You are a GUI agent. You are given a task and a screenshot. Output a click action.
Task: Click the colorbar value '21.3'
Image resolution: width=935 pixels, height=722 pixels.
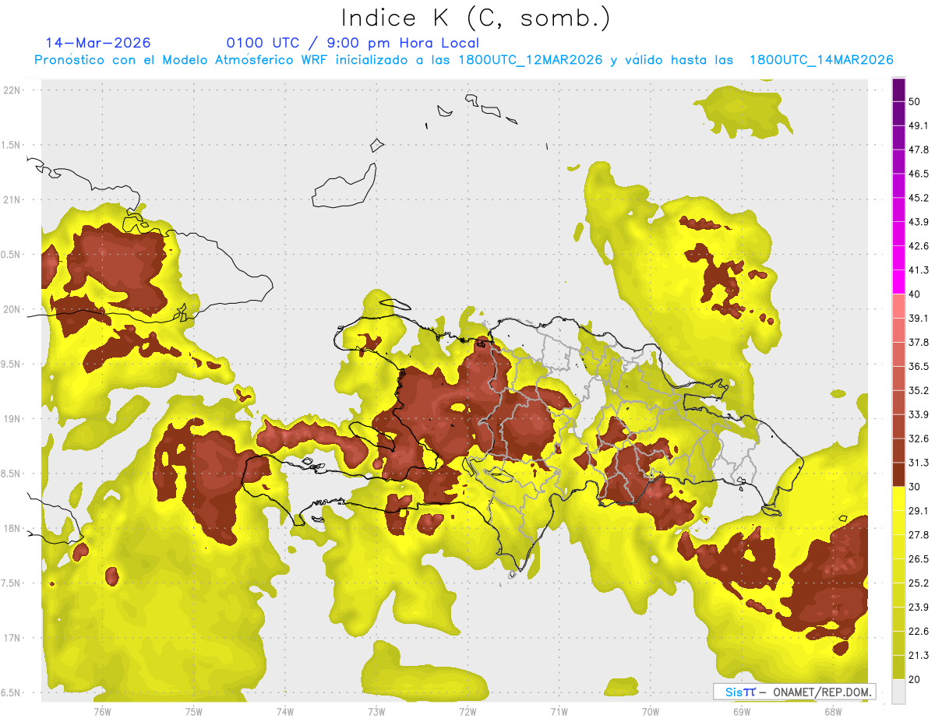coord(919,655)
